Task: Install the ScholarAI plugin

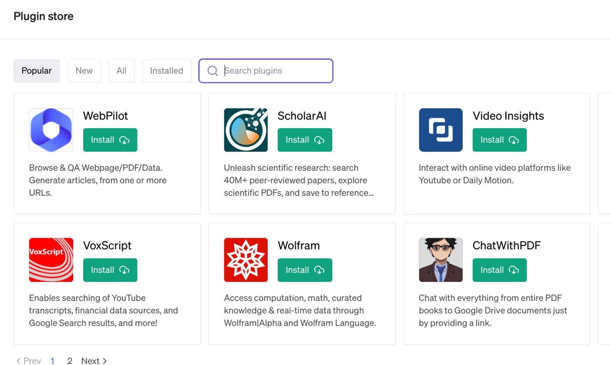Action: coord(305,140)
